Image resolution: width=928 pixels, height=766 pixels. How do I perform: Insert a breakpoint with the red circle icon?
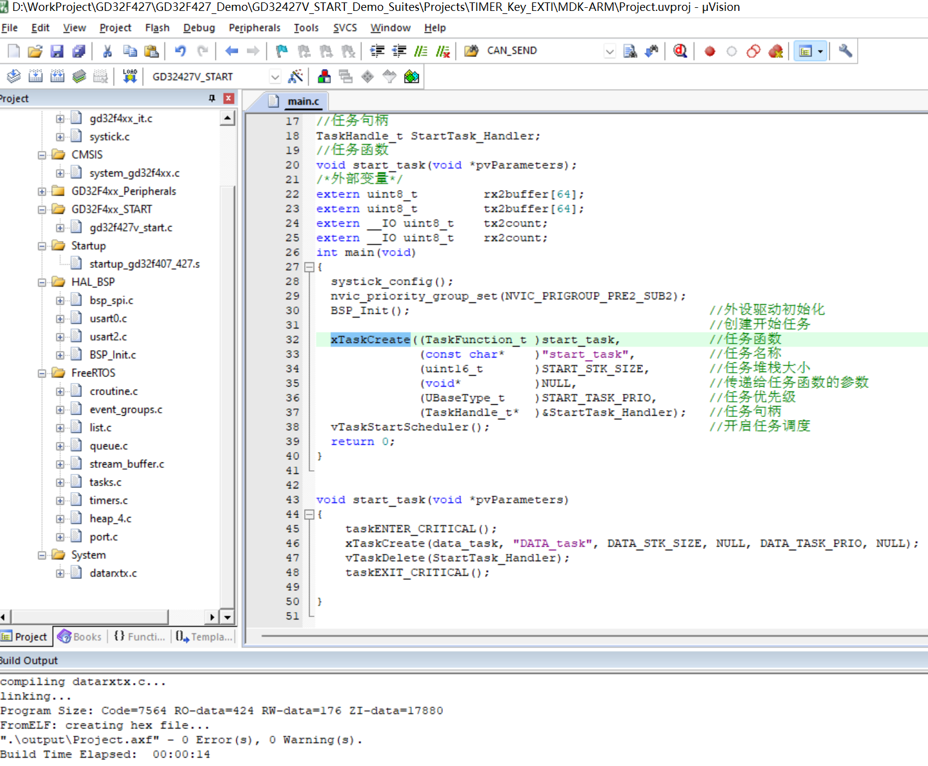pos(710,52)
